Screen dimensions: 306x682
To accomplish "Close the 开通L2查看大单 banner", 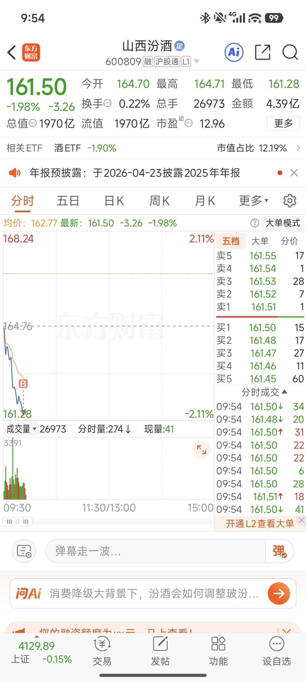I will [x=301, y=520].
